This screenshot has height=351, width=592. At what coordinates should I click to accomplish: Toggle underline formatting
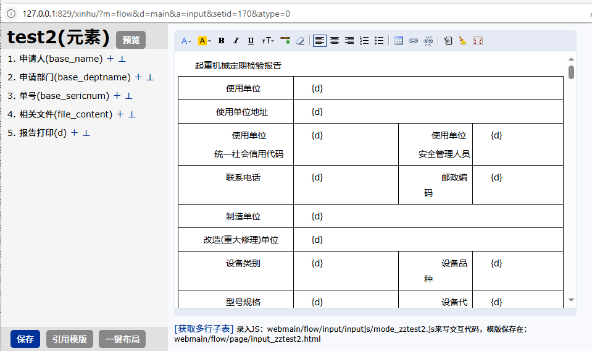(x=251, y=41)
